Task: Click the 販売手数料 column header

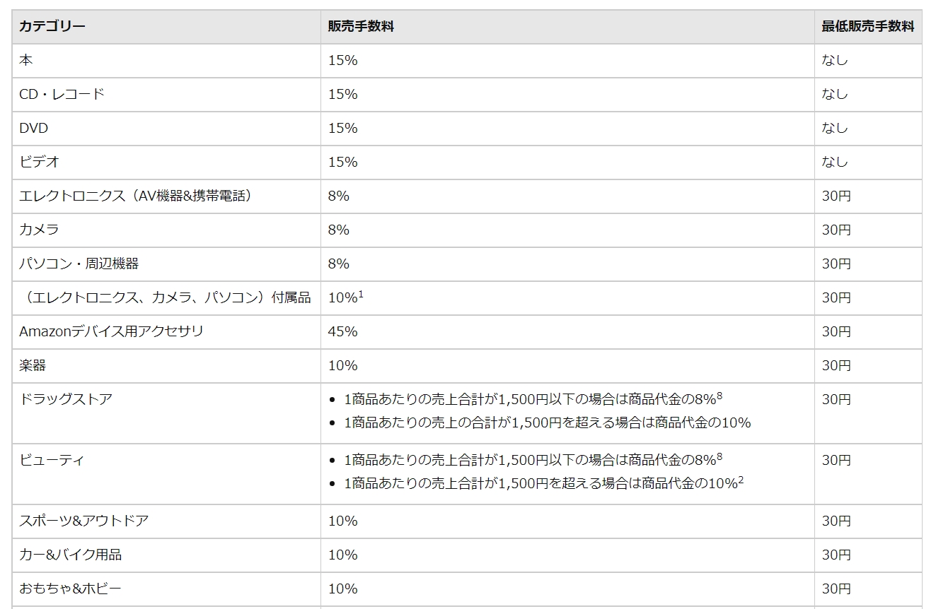Action: point(361,27)
